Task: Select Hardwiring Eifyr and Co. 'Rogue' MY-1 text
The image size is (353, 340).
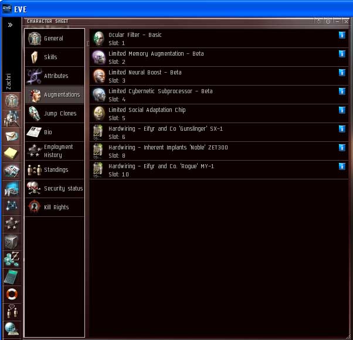Action: (161, 166)
